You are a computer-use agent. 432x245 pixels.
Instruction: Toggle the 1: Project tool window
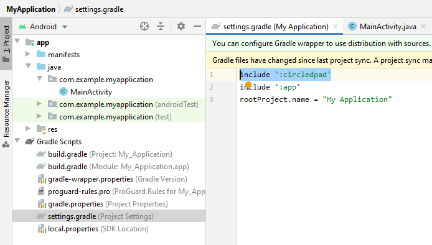[6, 44]
